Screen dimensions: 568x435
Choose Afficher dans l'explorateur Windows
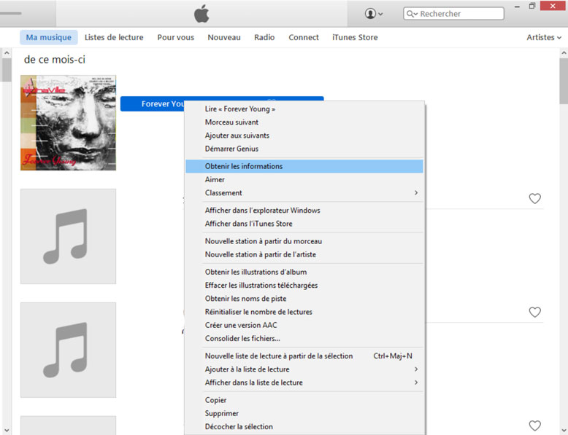pos(304,211)
